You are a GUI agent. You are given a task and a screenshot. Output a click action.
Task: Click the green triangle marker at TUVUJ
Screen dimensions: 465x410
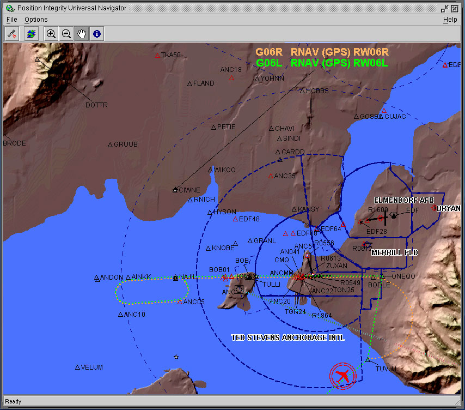pyautogui.click(x=368, y=359)
